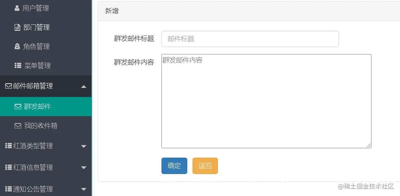Viewport: 400px width, 196px height.
Task: Click the 通知公告管理 section label
Action: pos(33,189)
